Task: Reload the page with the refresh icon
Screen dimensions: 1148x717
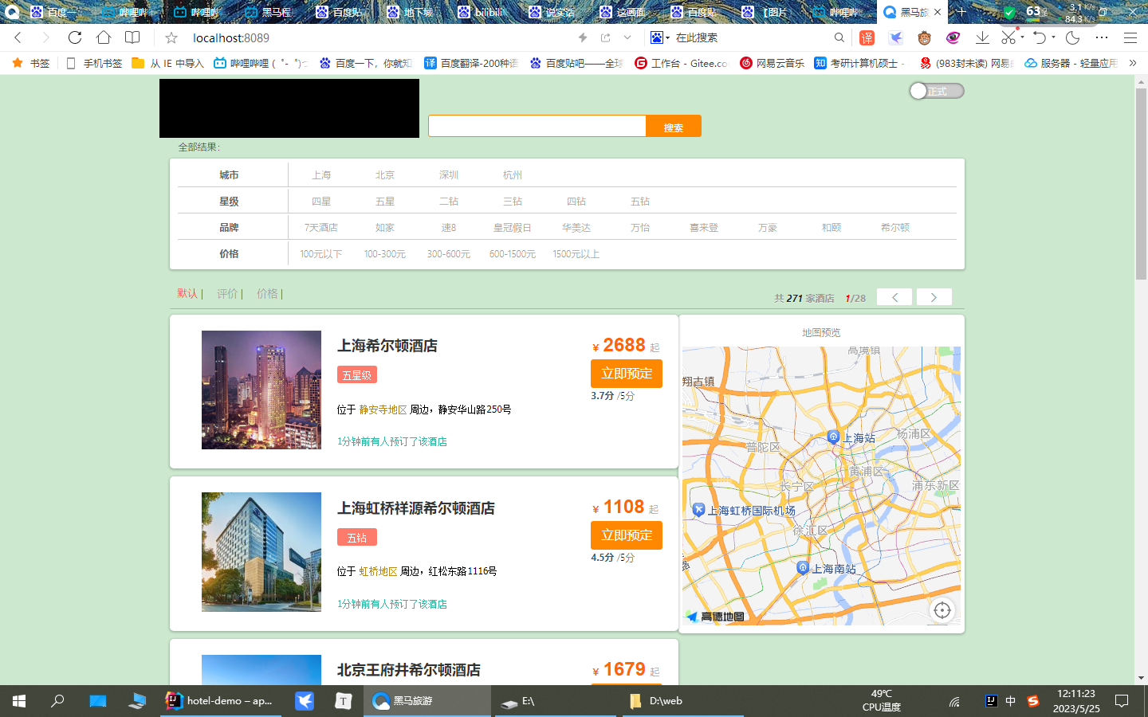Action: pos(75,37)
